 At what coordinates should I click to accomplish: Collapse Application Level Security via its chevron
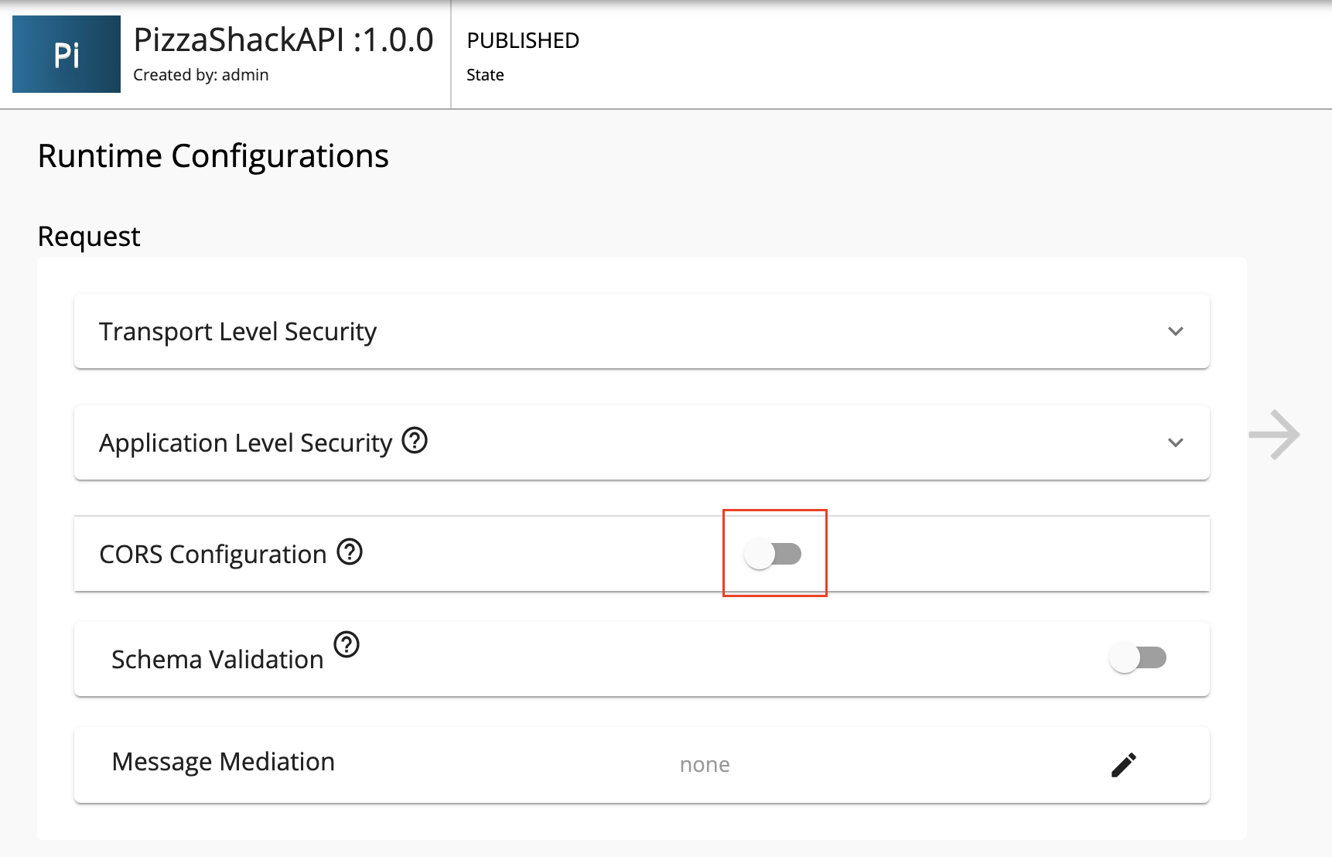tap(1176, 442)
